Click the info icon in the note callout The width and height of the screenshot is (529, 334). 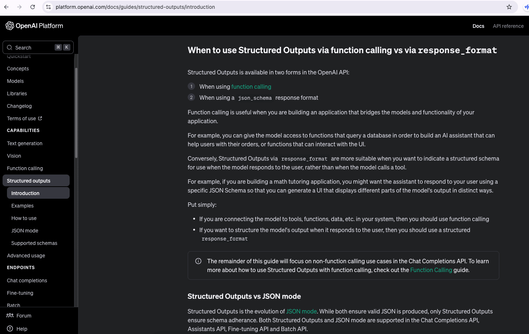coord(198,261)
